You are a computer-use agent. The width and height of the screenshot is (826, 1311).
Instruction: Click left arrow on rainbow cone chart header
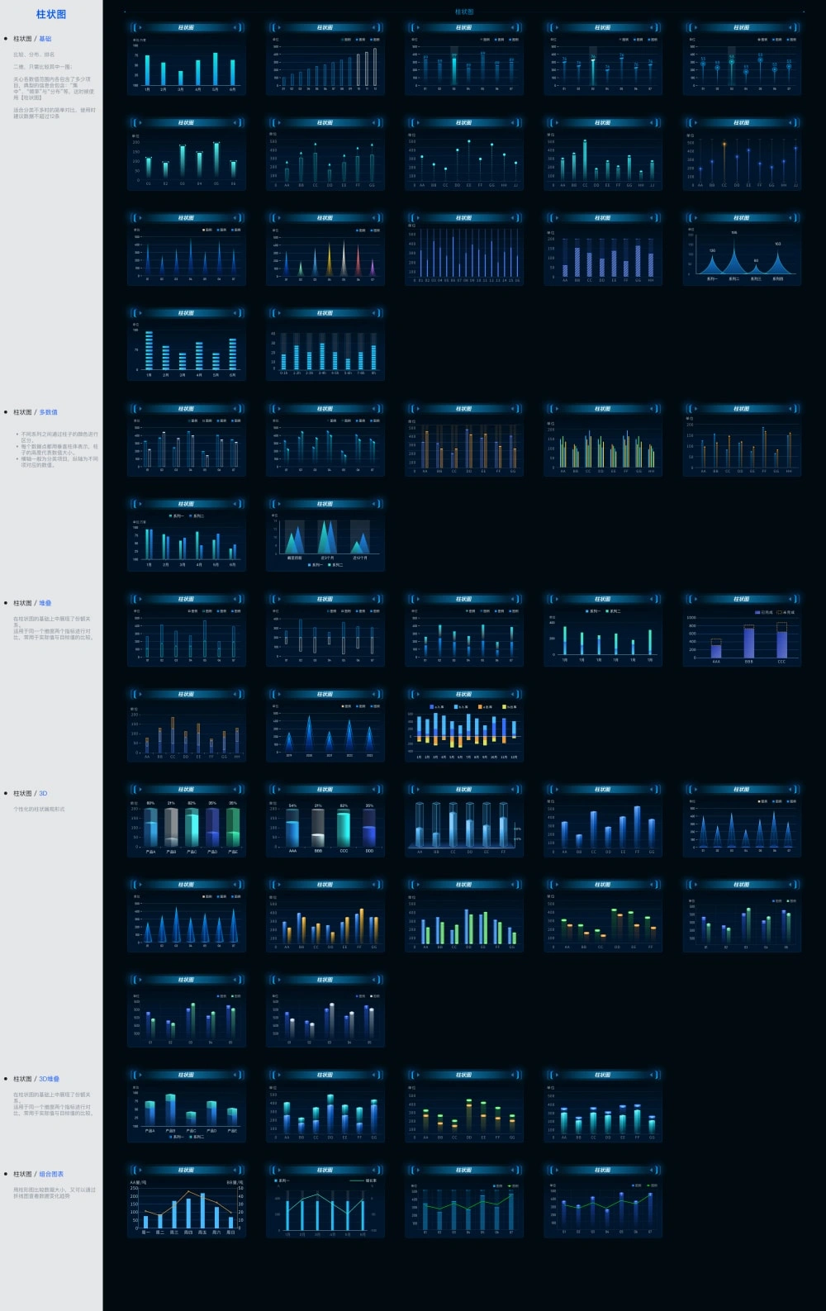pos(277,218)
